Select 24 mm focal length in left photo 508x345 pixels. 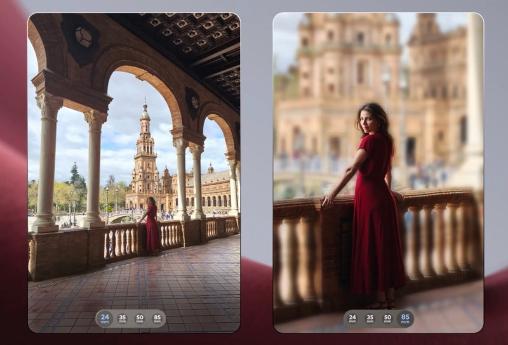[105, 319]
